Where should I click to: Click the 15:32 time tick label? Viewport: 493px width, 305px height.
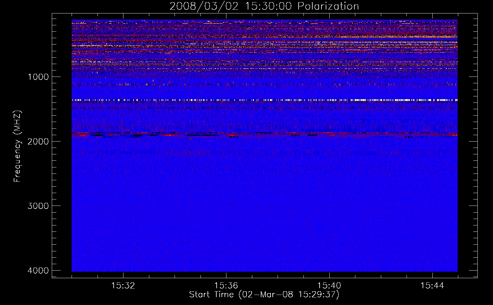coord(123,286)
